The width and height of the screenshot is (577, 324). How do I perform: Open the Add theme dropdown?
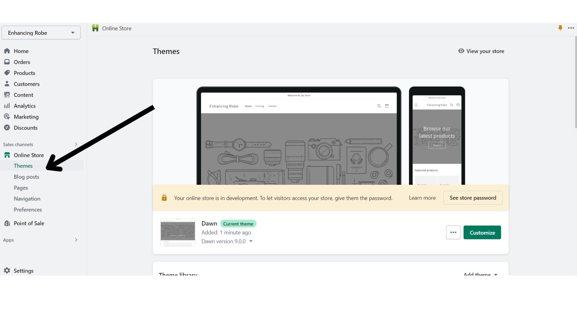(481, 274)
